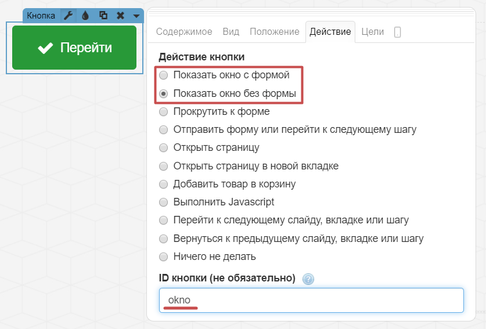This screenshot has width=486, height=329.
Task: Click the help icon beside ID кнопки
Action: (308, 279)
